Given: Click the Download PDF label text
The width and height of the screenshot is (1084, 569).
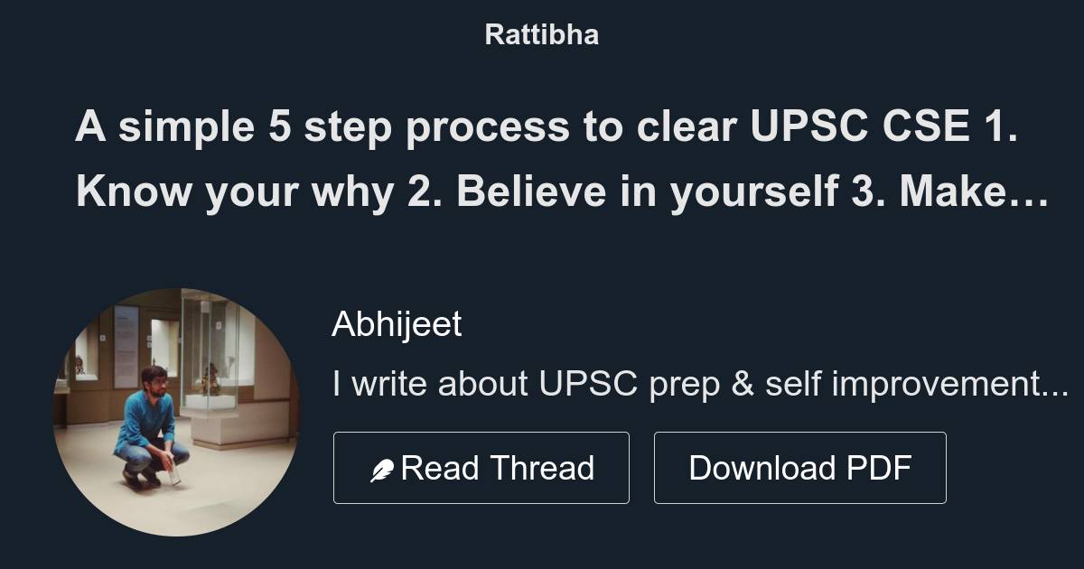Looking at the screenshot, I should click(x=800, y=467).
